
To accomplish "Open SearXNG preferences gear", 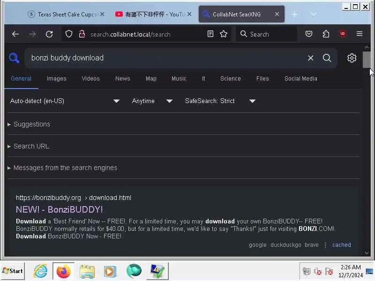I will tap(352, 58).
